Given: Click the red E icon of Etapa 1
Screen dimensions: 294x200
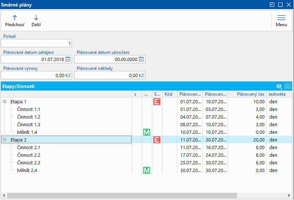Looking at the screenshot, I should [x=157, y=102].
